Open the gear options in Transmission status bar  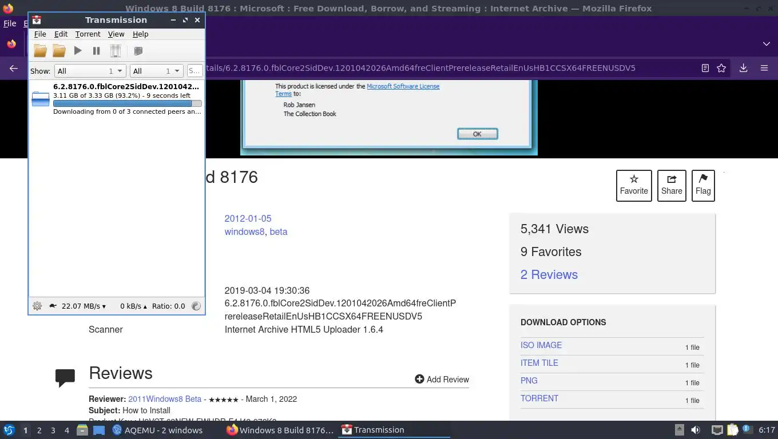point(37,306)
